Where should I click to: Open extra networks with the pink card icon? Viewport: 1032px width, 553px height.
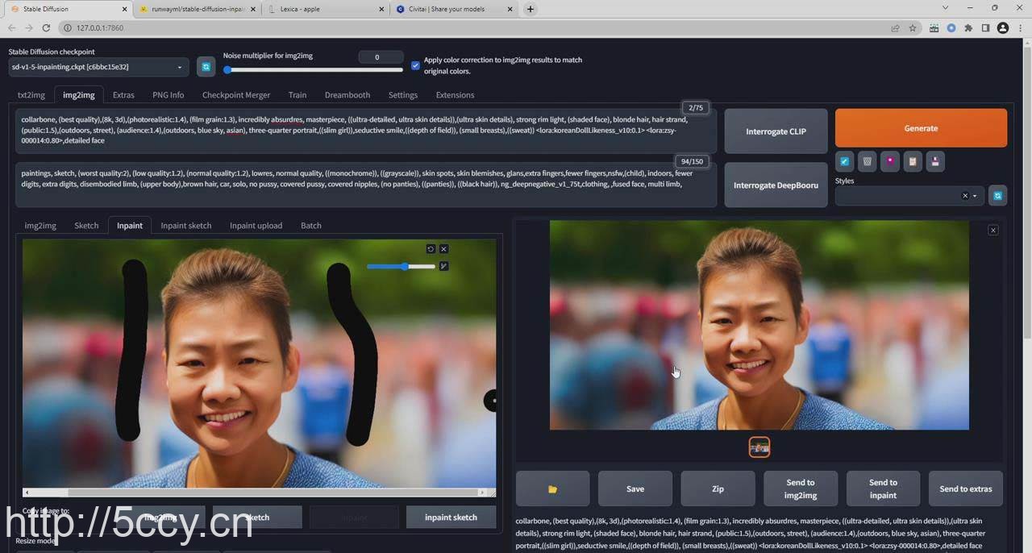click(889, 161)
